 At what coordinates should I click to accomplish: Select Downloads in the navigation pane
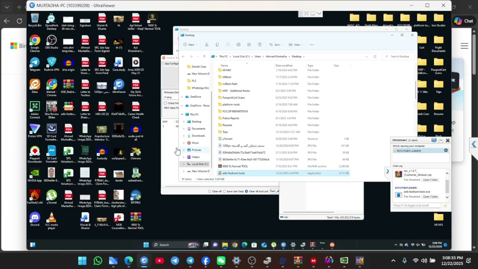pyautogui.click(x=198, y=136)
